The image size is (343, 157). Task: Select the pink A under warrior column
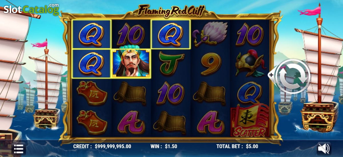131,122
